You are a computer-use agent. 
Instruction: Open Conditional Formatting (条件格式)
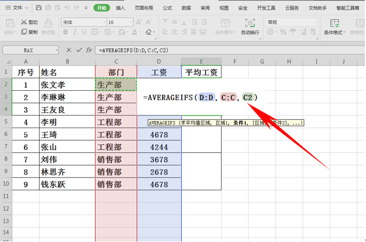point(335,26)
